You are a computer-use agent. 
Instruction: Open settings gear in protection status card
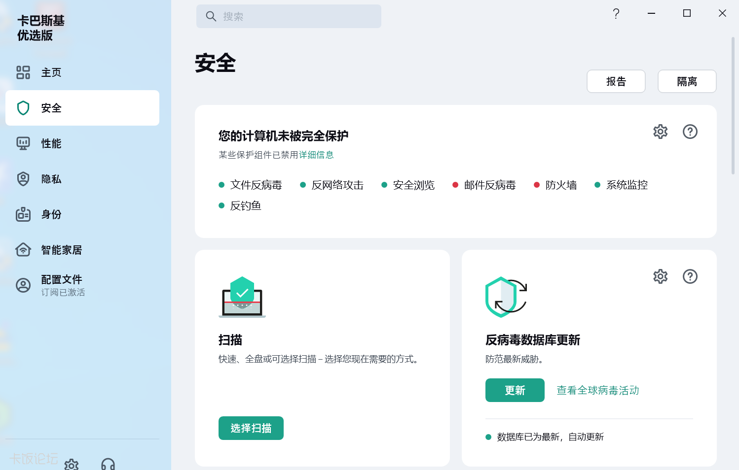[x=661, y=132]
